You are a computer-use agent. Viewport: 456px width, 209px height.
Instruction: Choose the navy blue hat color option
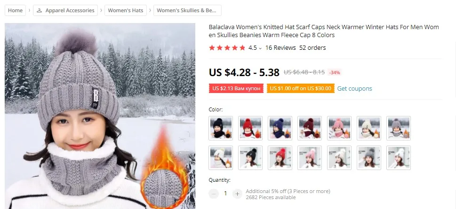click(280, 128)
